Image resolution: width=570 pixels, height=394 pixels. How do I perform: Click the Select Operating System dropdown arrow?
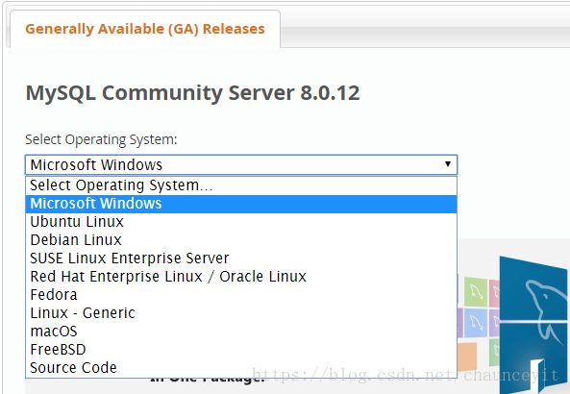point(448,164)
